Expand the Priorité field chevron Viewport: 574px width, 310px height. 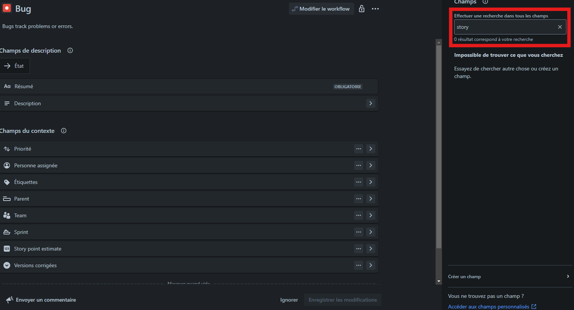tap(370, 149)
